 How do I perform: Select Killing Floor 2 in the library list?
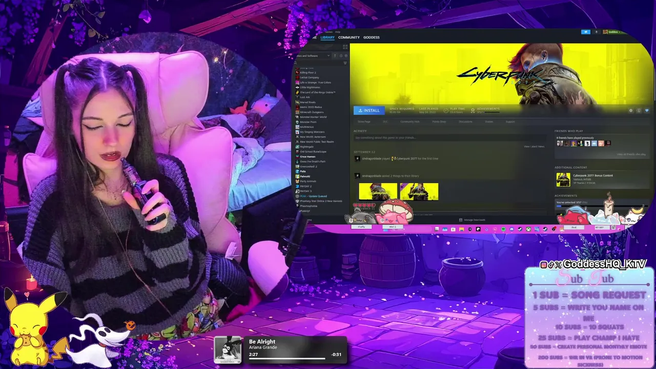click(307, 72)
